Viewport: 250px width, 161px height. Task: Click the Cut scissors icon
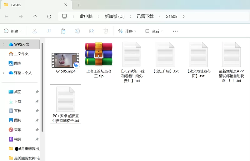pos(35,31)
